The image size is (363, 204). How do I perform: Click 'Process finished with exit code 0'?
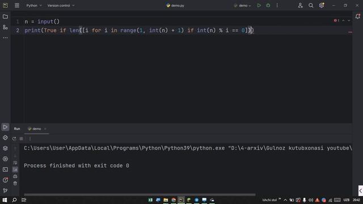click(77, 165)
